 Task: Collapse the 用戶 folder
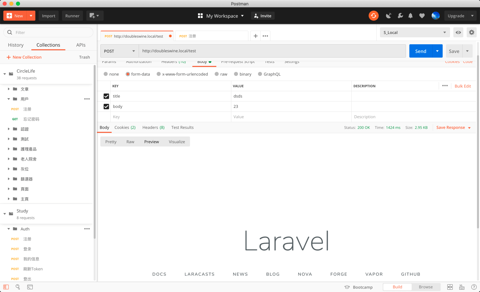(9, 99)
